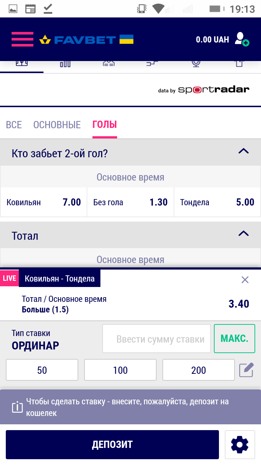Edit quick stake amounts pencil icon
261x465 pixels.
[246, 370]
